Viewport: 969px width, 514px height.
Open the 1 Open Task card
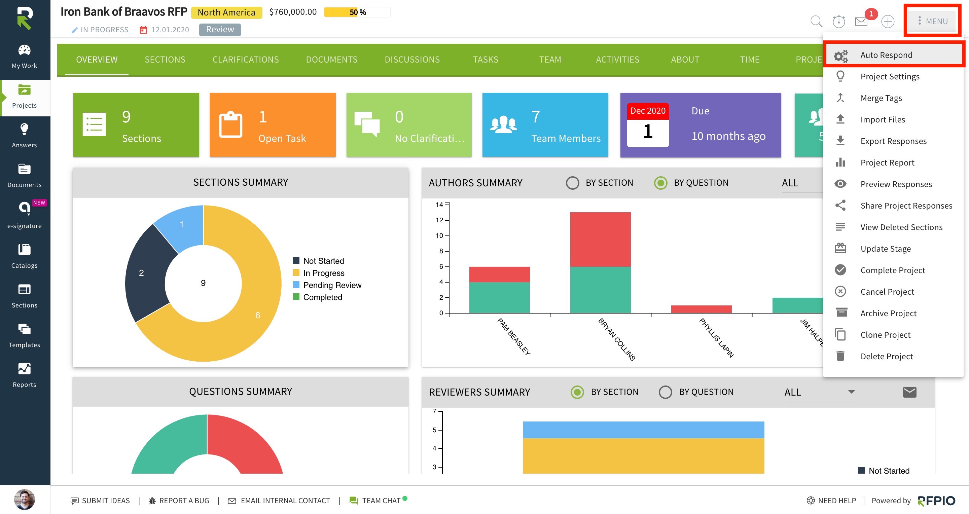point(273,125)
